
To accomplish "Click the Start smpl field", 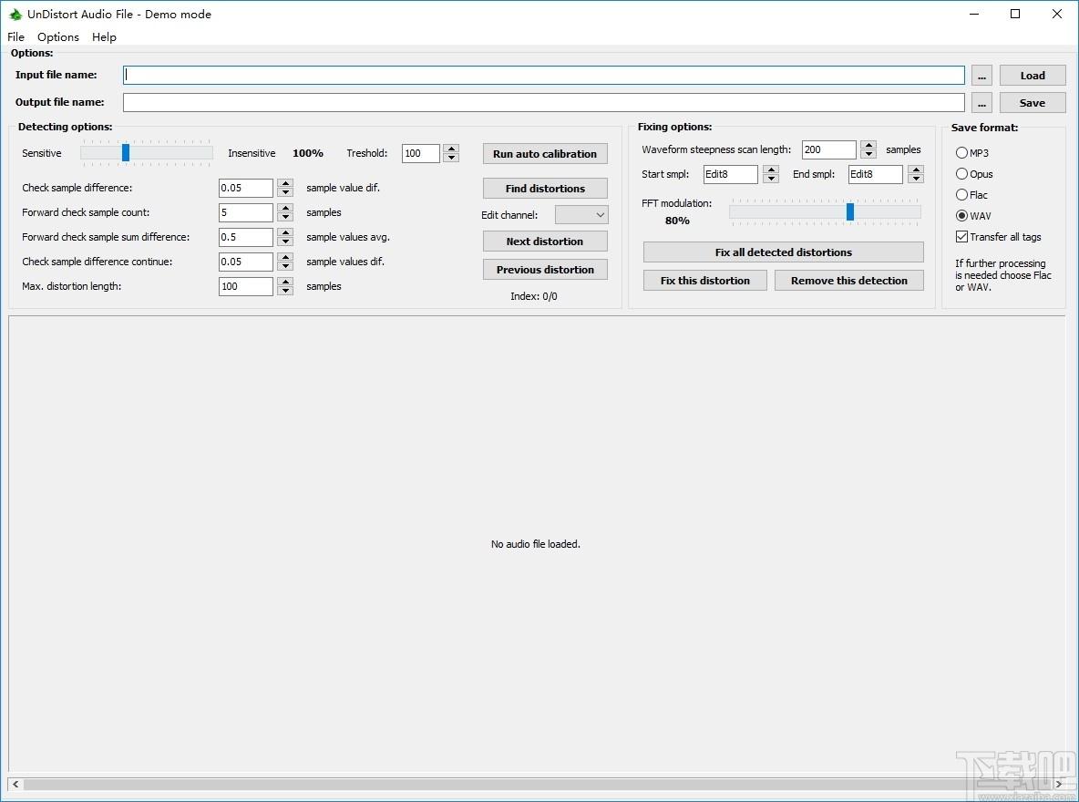I will (x=730, y=174).
